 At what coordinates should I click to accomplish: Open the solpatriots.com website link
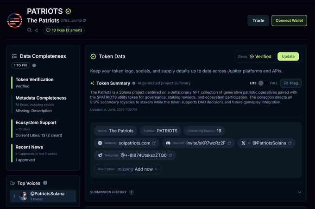click(x=134, y=143)
